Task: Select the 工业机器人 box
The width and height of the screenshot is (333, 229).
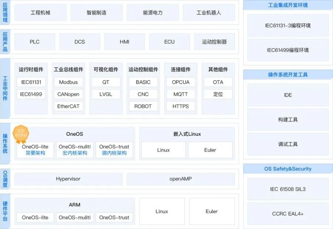Action: pos(209,12)
